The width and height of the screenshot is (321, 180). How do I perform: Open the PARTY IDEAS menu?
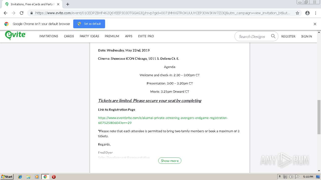[89, 36]
